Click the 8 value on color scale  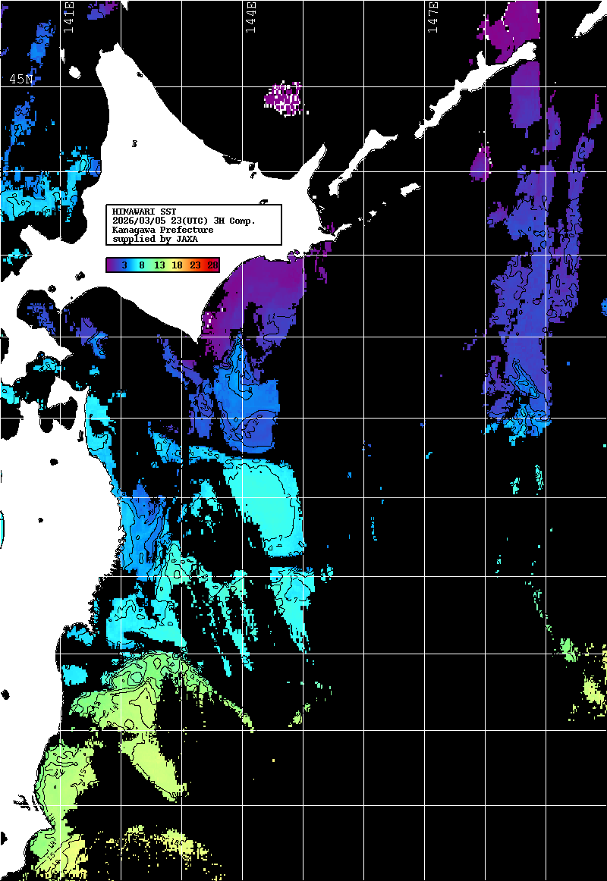point(142,265)
